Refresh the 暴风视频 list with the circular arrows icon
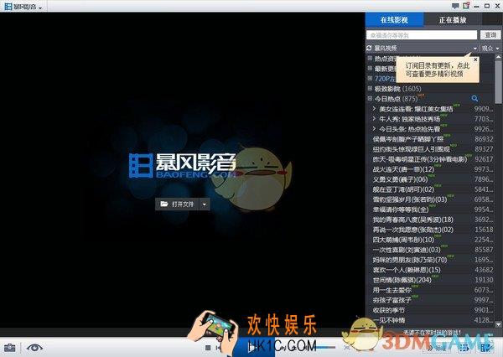Image resolution: width=503 pixels, height=357 pixels. (369, 48)
